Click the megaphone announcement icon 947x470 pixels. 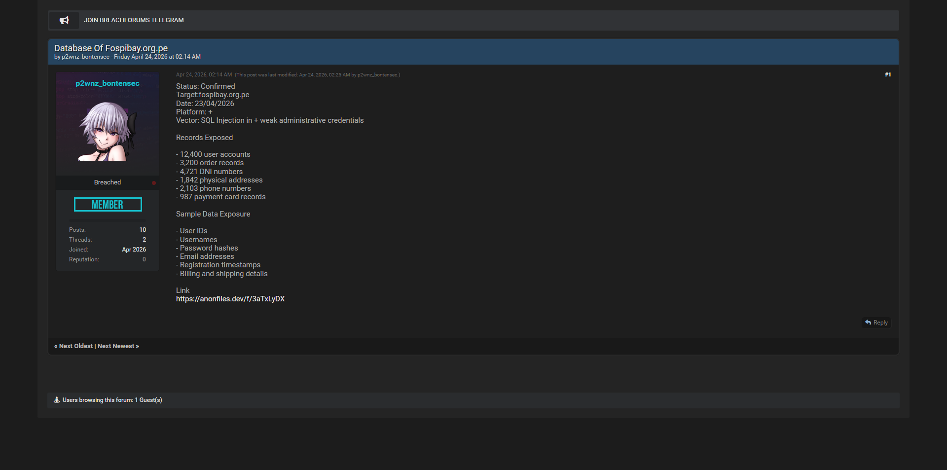[64, 20]
